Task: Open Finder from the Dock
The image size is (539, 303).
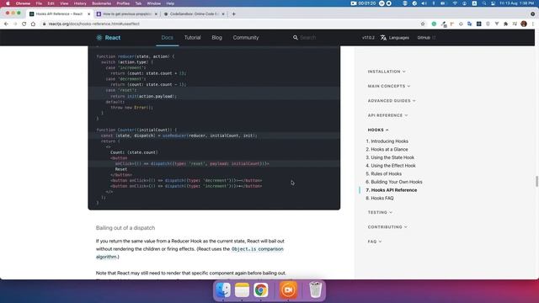Action: click(x=223, y=290)
